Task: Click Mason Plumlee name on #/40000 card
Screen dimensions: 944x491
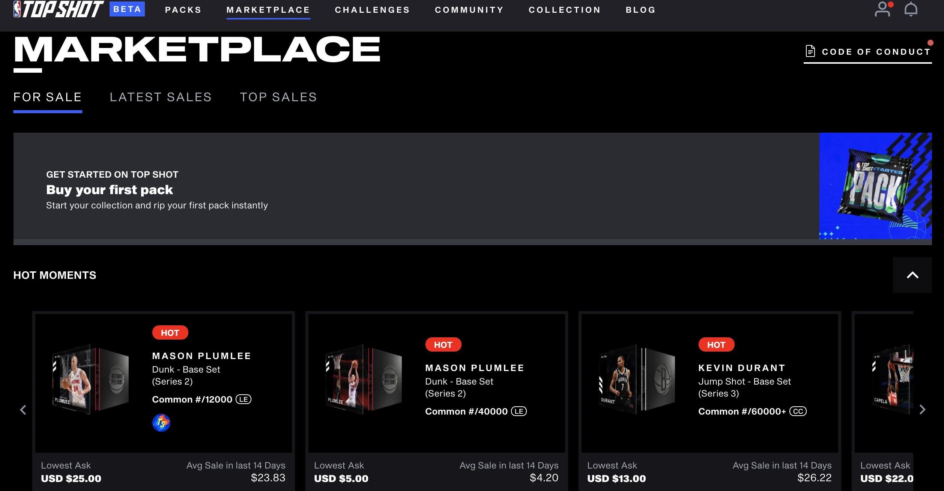Action: pos(475,368)
